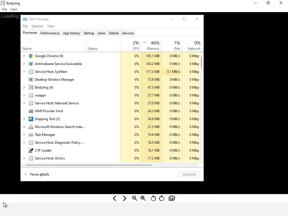Sort by the Network column header
Image resolution: width=288 pixels, height=216 pixels.
[x=192, y=46]
